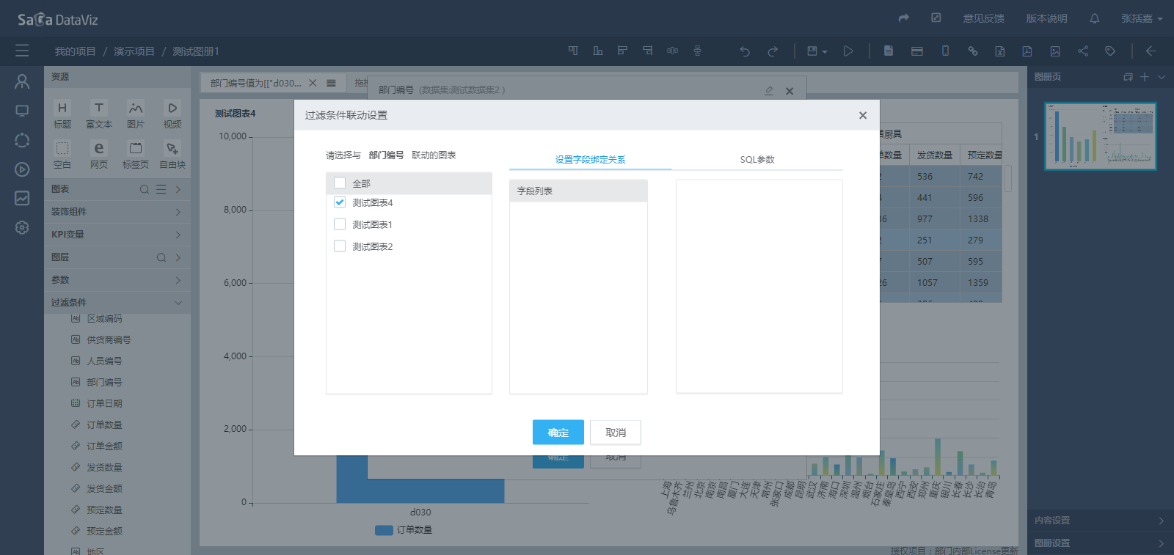
Task: Click the distribute-horizontally icon
Action: 672,51
